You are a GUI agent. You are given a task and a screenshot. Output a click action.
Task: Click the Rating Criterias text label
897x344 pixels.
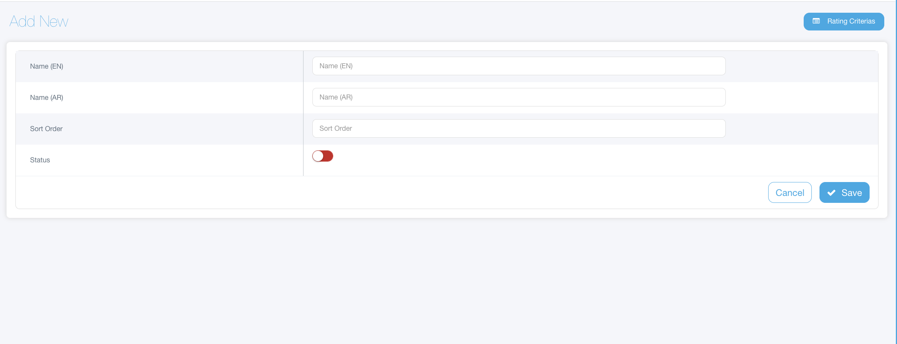(x=851, y=21)
